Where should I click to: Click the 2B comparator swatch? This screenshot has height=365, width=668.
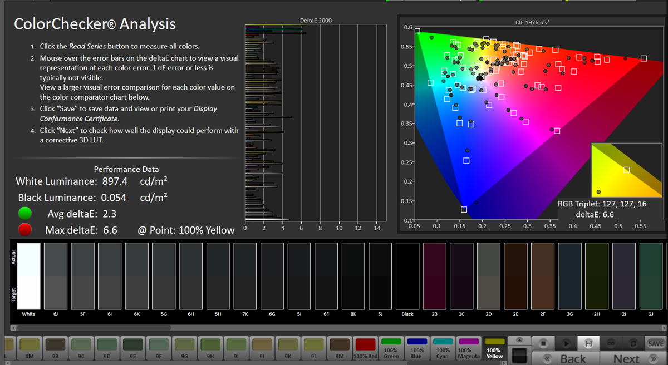pyautogui.click(x=435, y=276)
